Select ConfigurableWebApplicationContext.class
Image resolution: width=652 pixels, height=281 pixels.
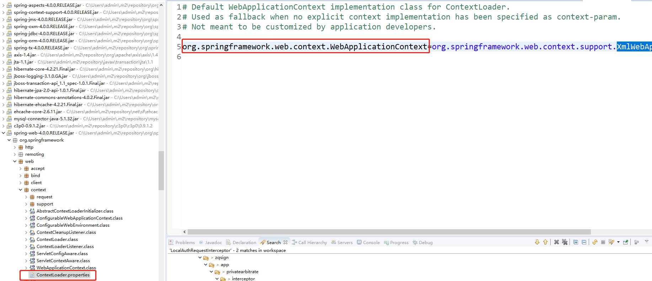pos(79,218)
